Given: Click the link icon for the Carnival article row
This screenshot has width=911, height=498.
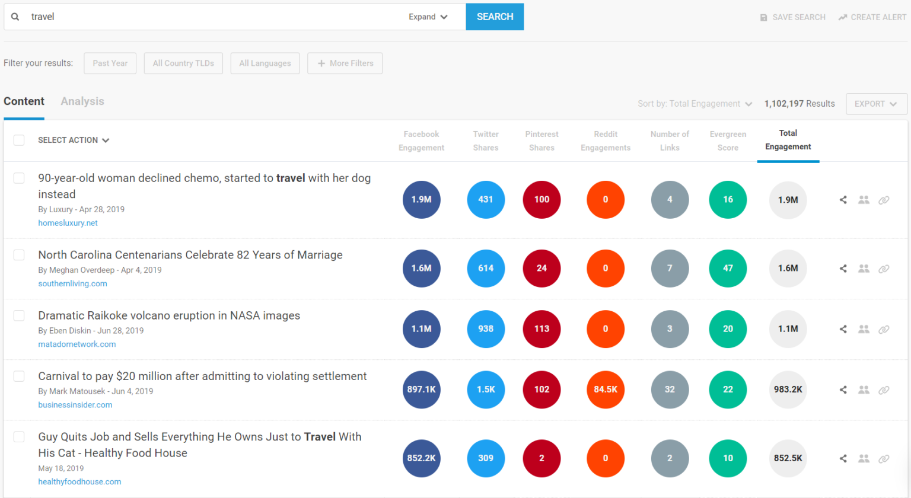Looking at the screenshot, I should click(884, 390).
